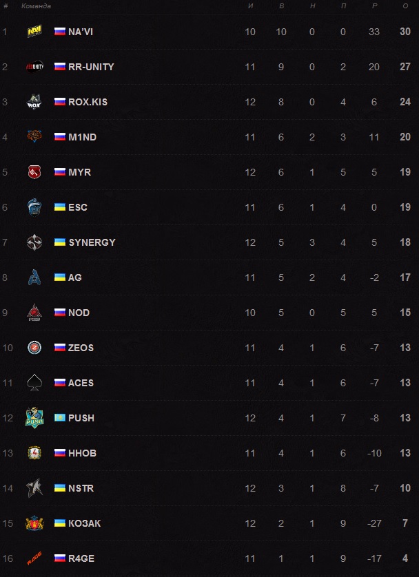Click the ACES spade logo
Screen dimensions: 419x577
[34, 383]
